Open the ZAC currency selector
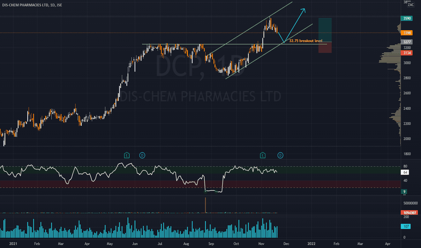421x248 pixels. click(411, 5)
